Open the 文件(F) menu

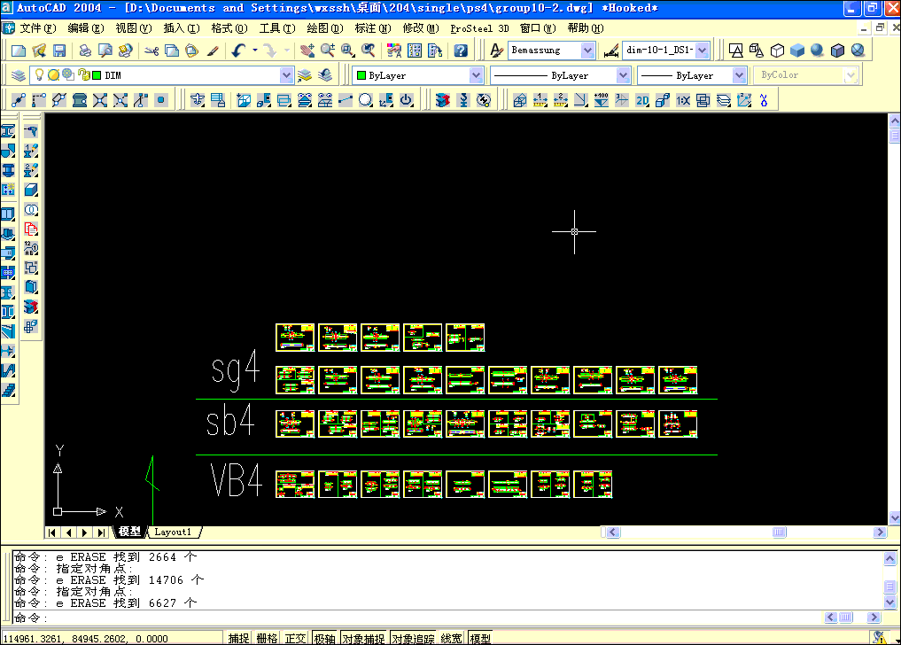coord(38,28)
